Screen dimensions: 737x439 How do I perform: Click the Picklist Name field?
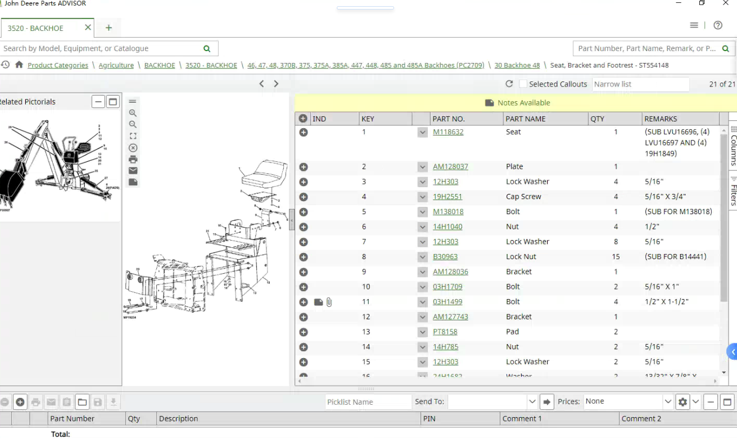click(368, 402)
